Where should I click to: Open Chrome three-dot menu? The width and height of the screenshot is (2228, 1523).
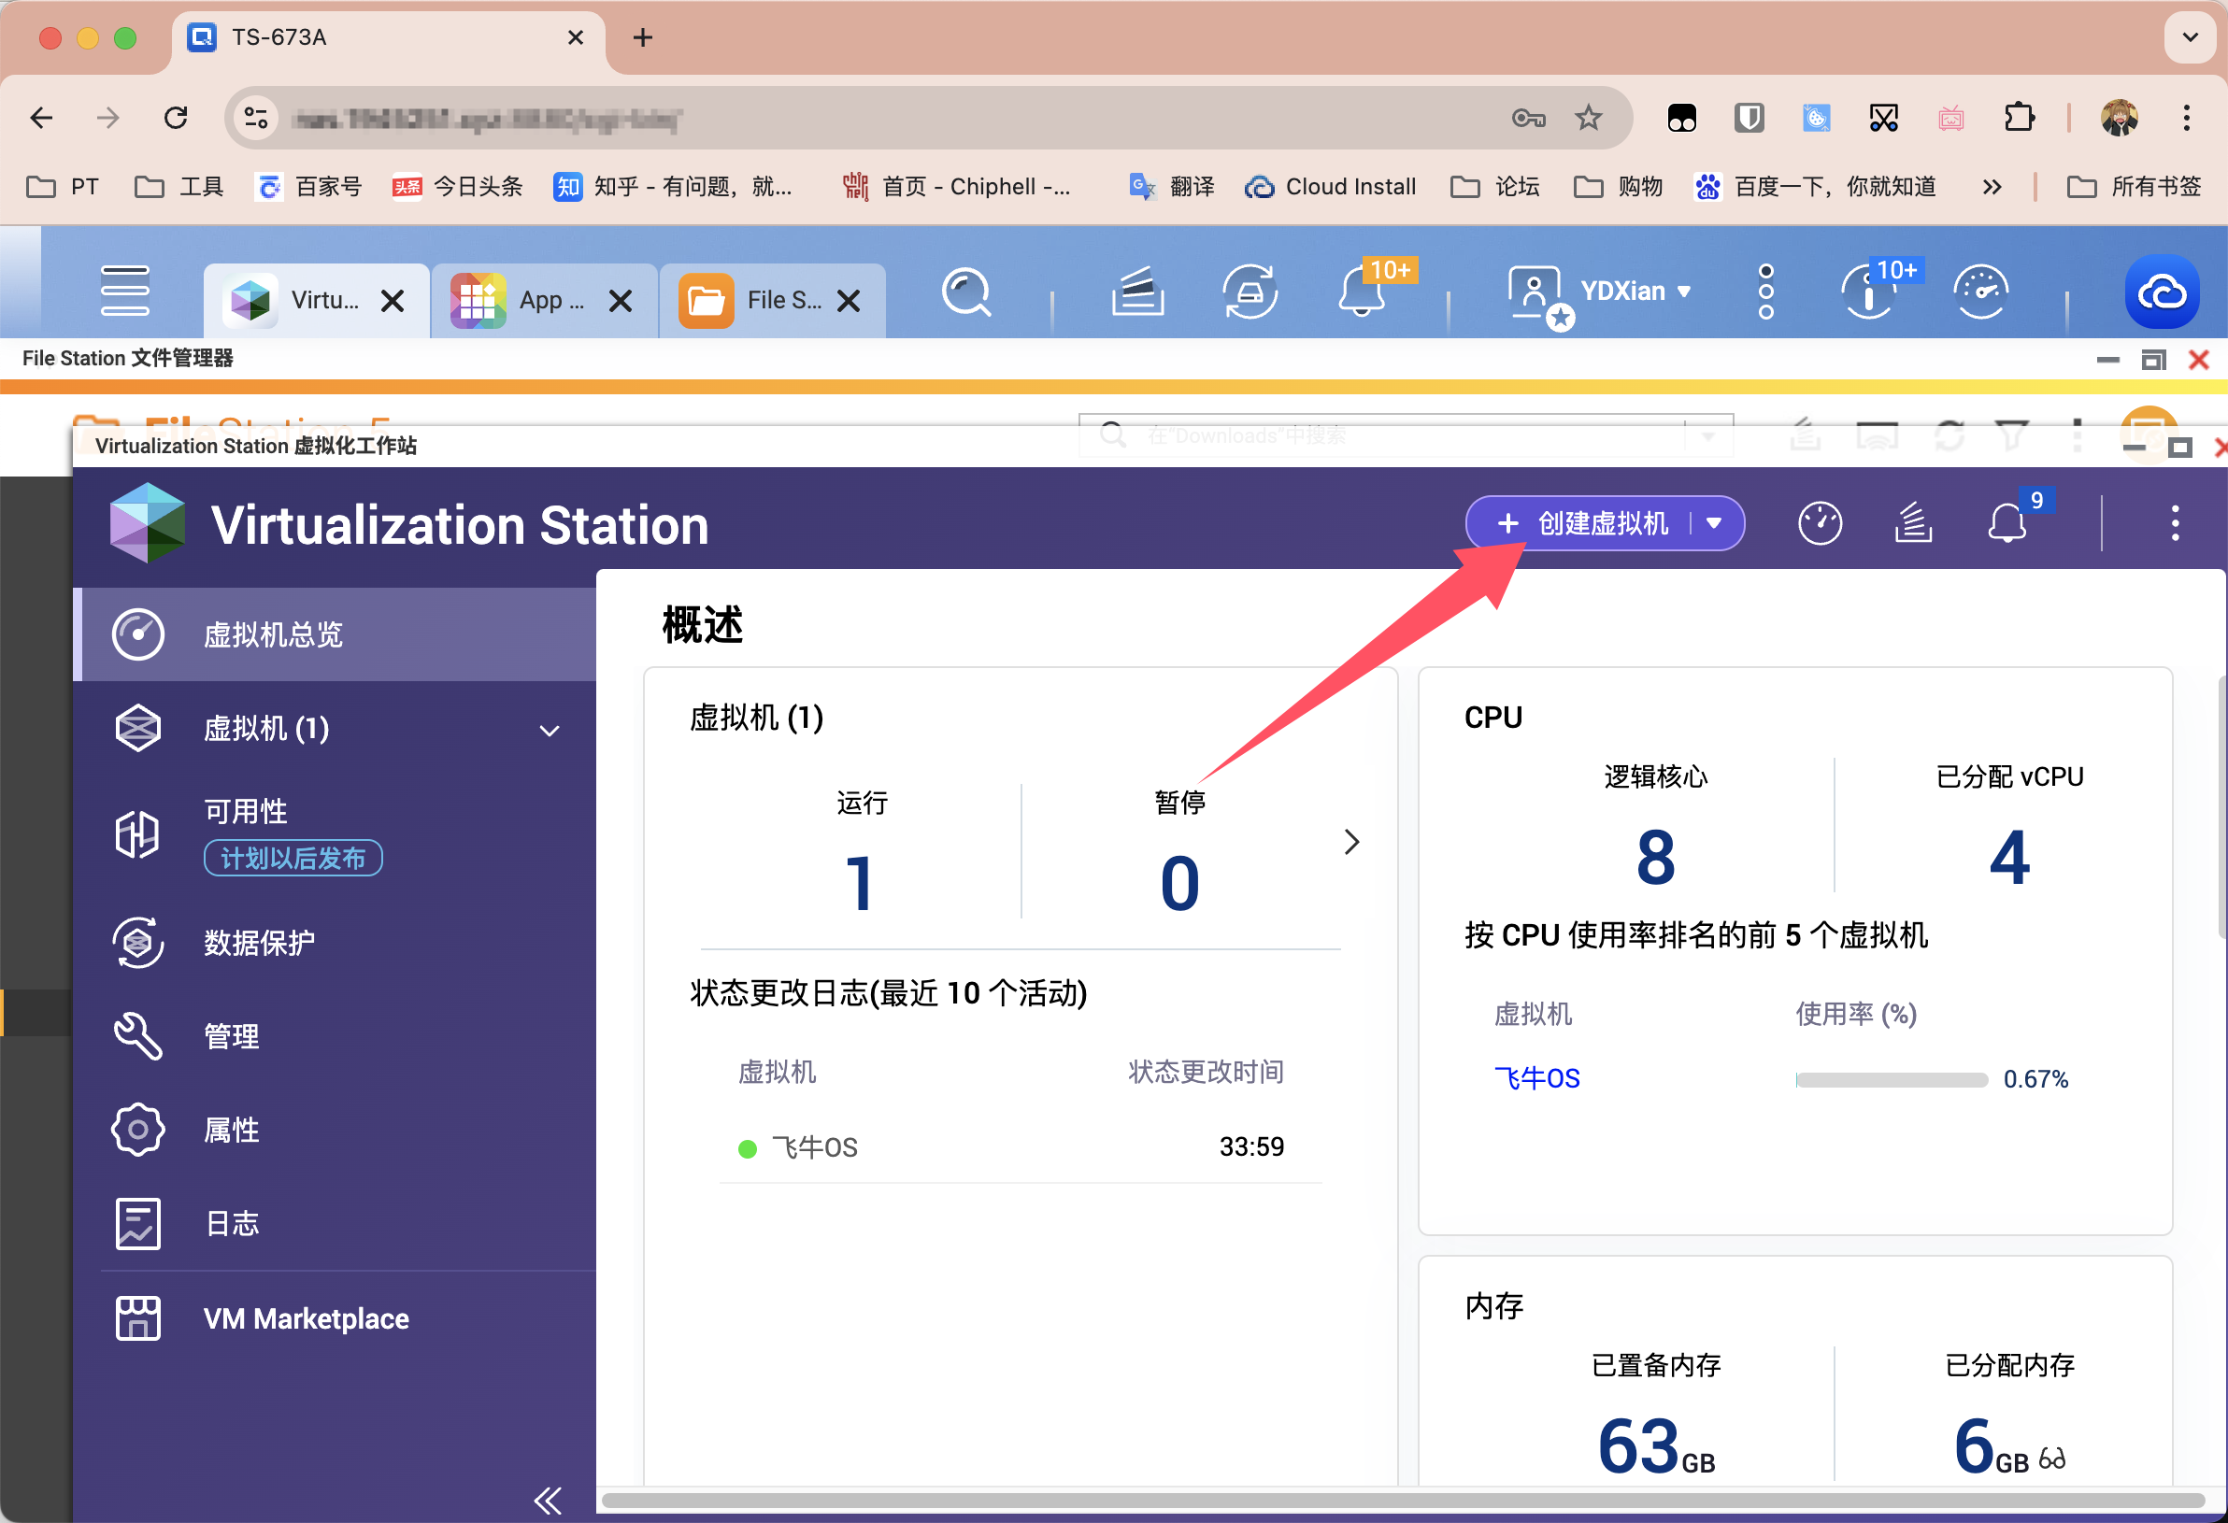click(2186, 118)
